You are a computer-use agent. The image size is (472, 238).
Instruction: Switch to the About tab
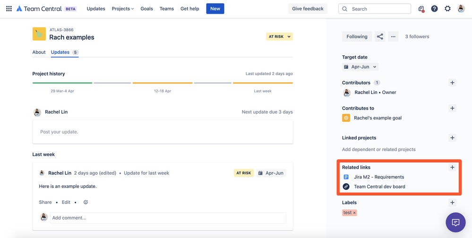39,52
